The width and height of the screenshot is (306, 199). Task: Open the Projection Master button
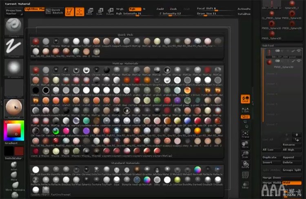pos(13,12)
